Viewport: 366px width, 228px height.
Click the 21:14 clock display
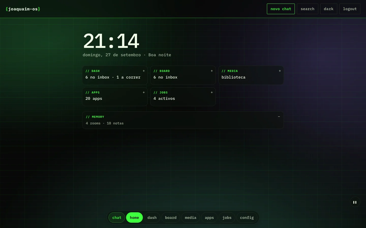pyautogui.click(x=111, y=41)
